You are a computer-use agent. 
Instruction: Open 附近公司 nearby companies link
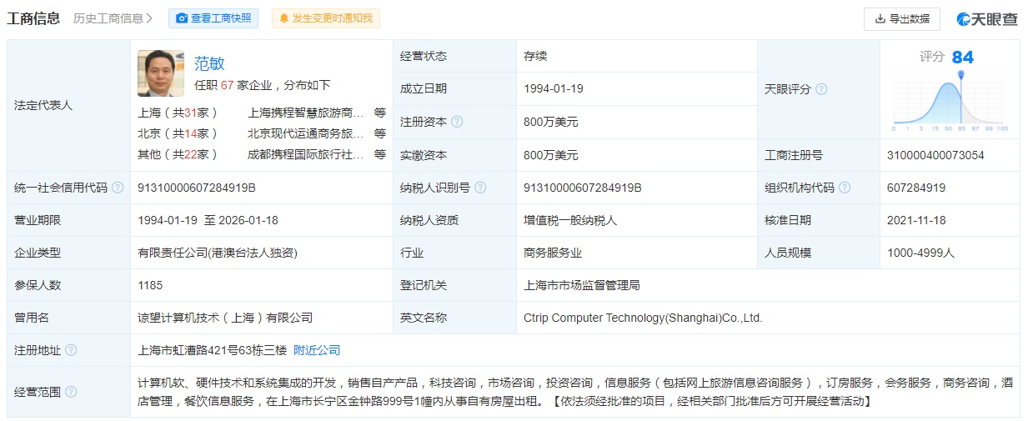(x=317, y=350)
